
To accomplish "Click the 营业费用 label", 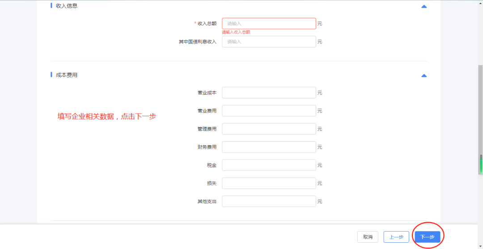I will coord(207,111).
